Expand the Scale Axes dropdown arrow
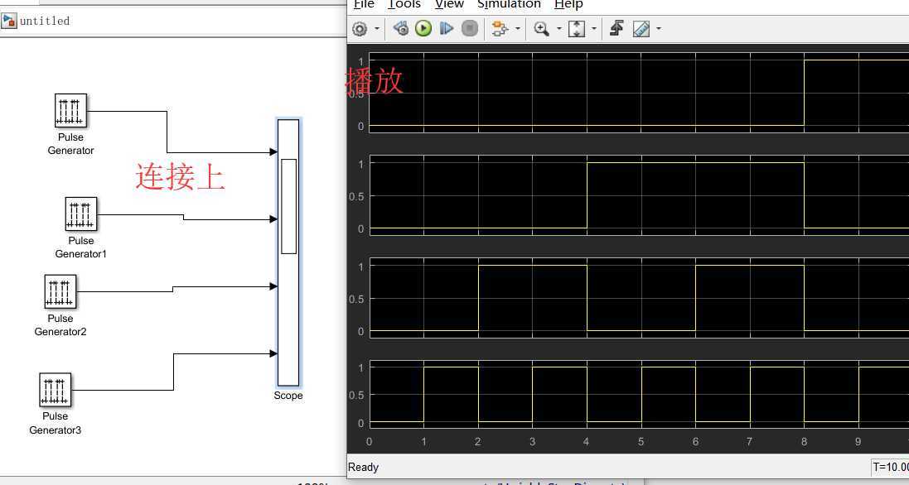 point(593,28)
